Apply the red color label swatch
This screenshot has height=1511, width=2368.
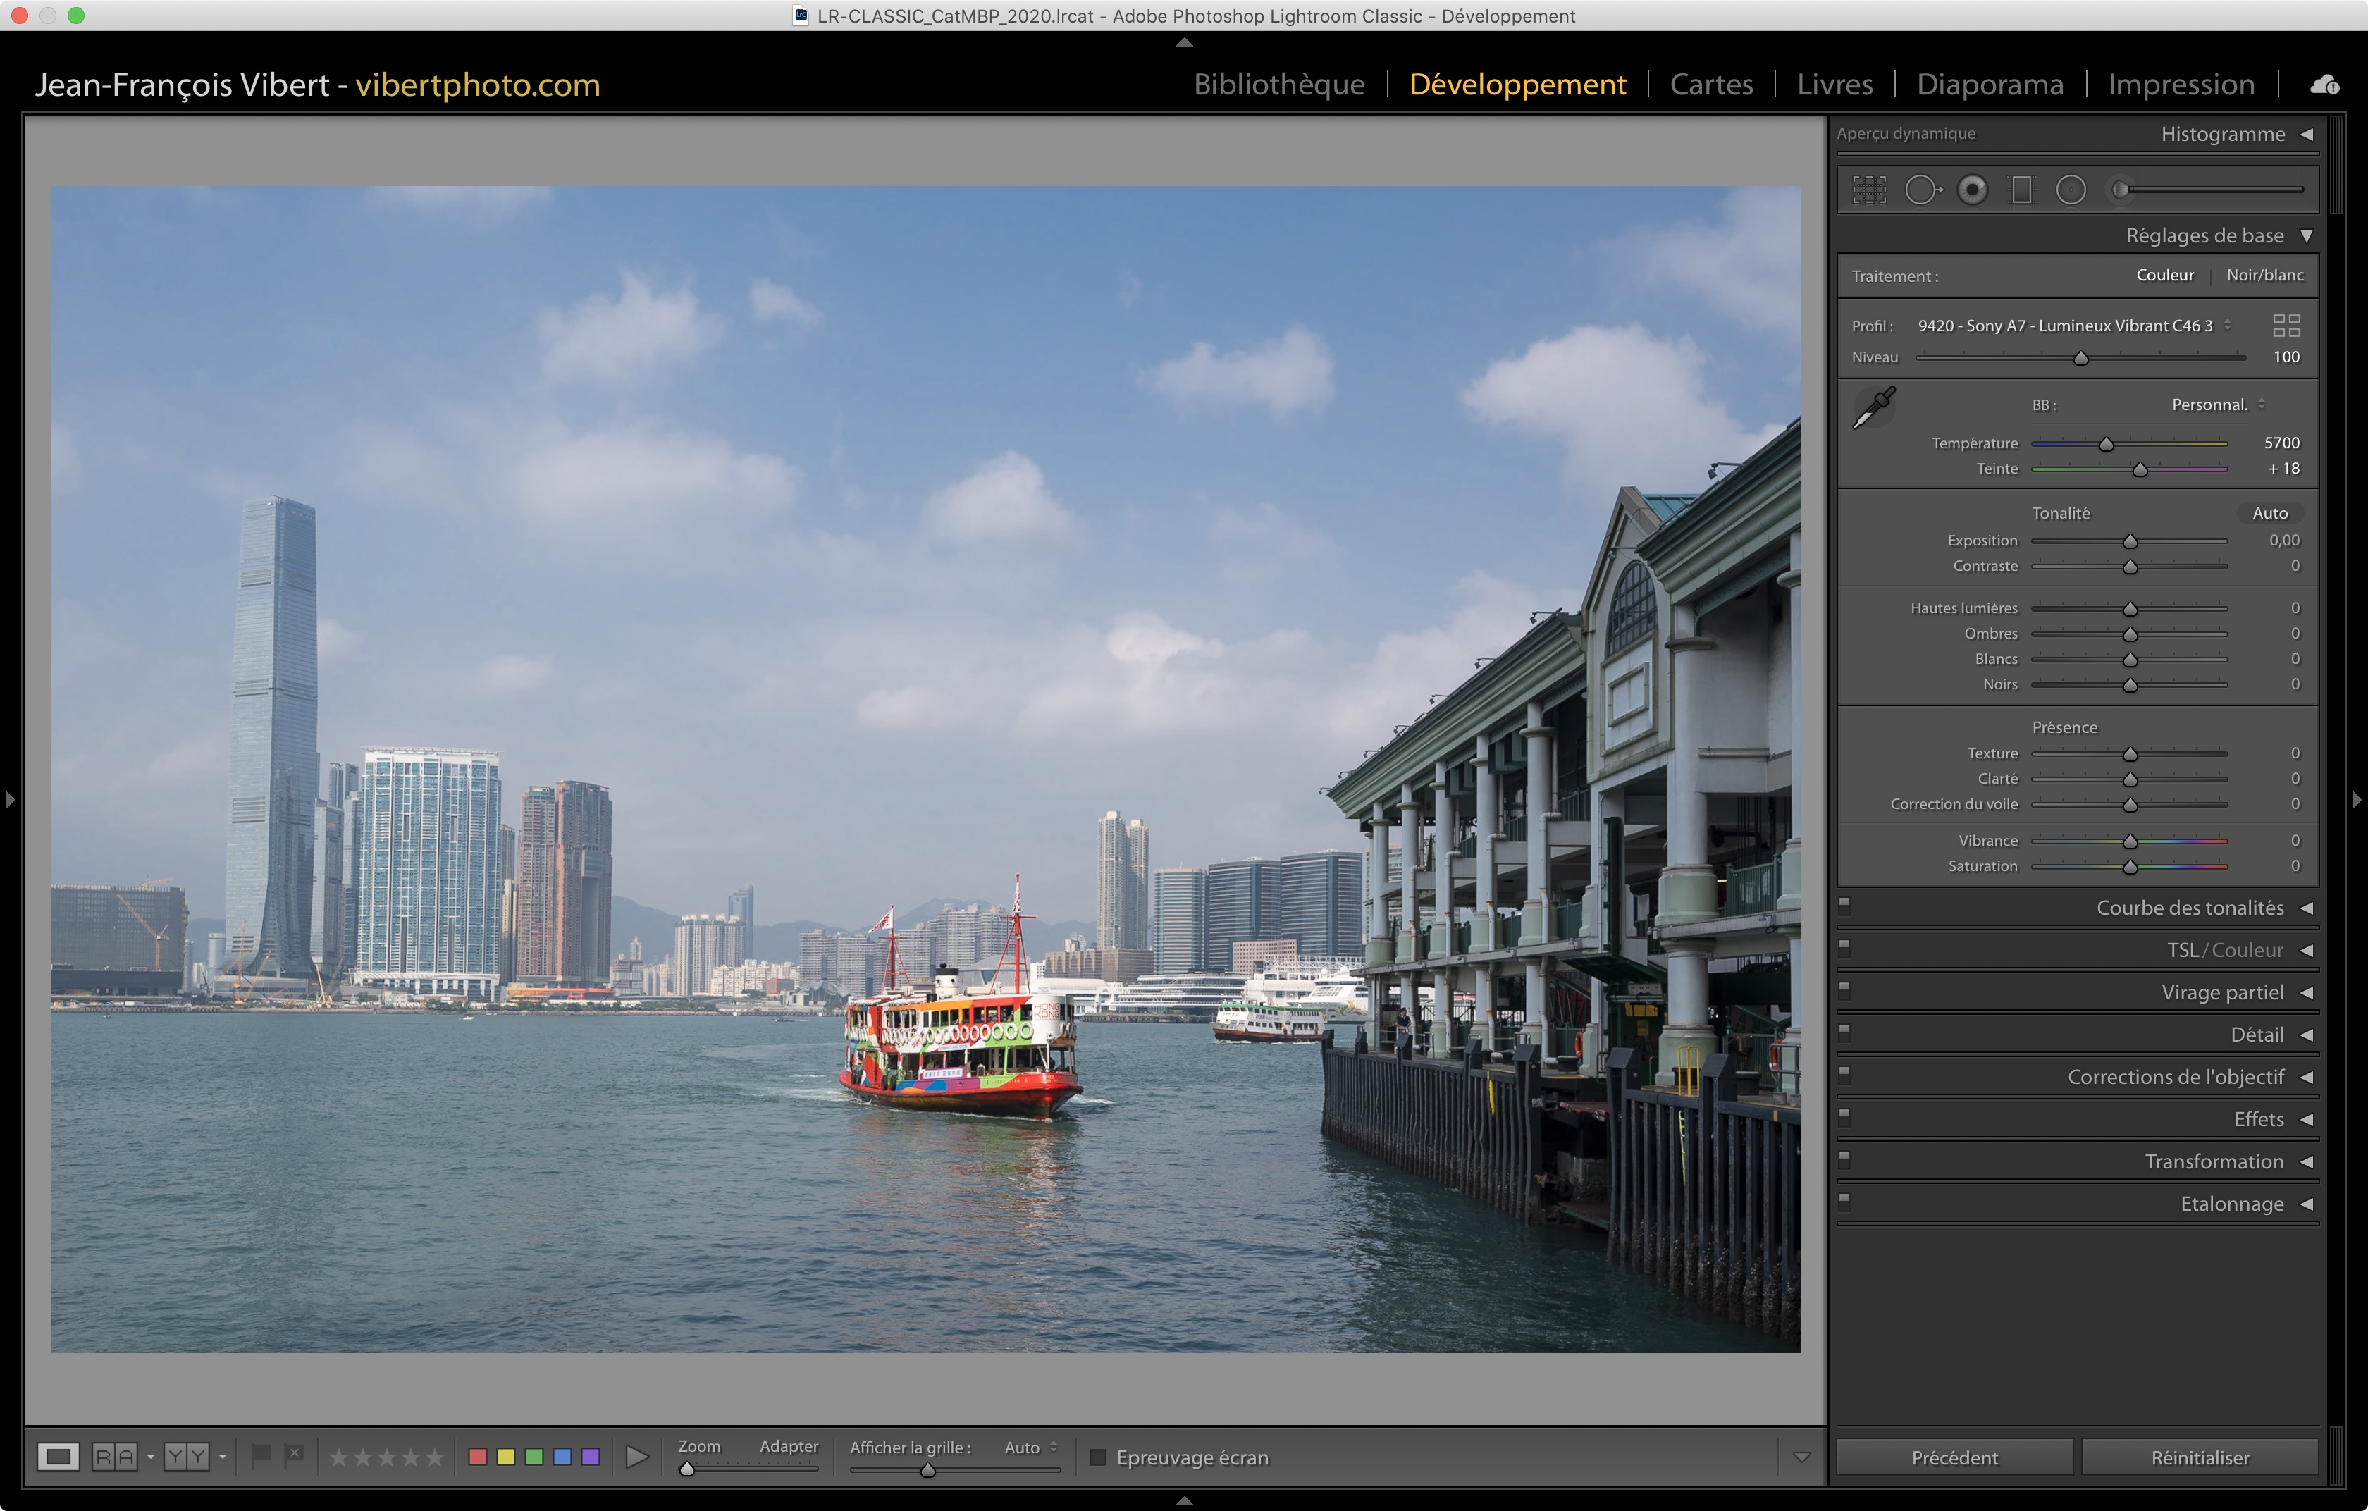point(478,1457)
